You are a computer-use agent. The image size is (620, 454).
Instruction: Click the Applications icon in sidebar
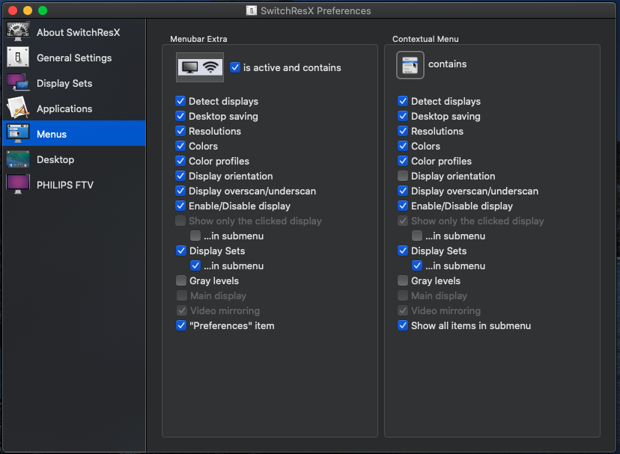[x=18, y=108]
